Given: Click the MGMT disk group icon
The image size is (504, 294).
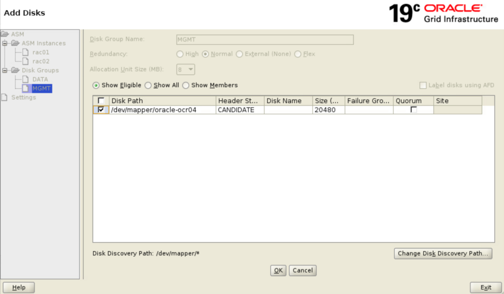Looking at the screenshot, I should click(x=26, y=88).
